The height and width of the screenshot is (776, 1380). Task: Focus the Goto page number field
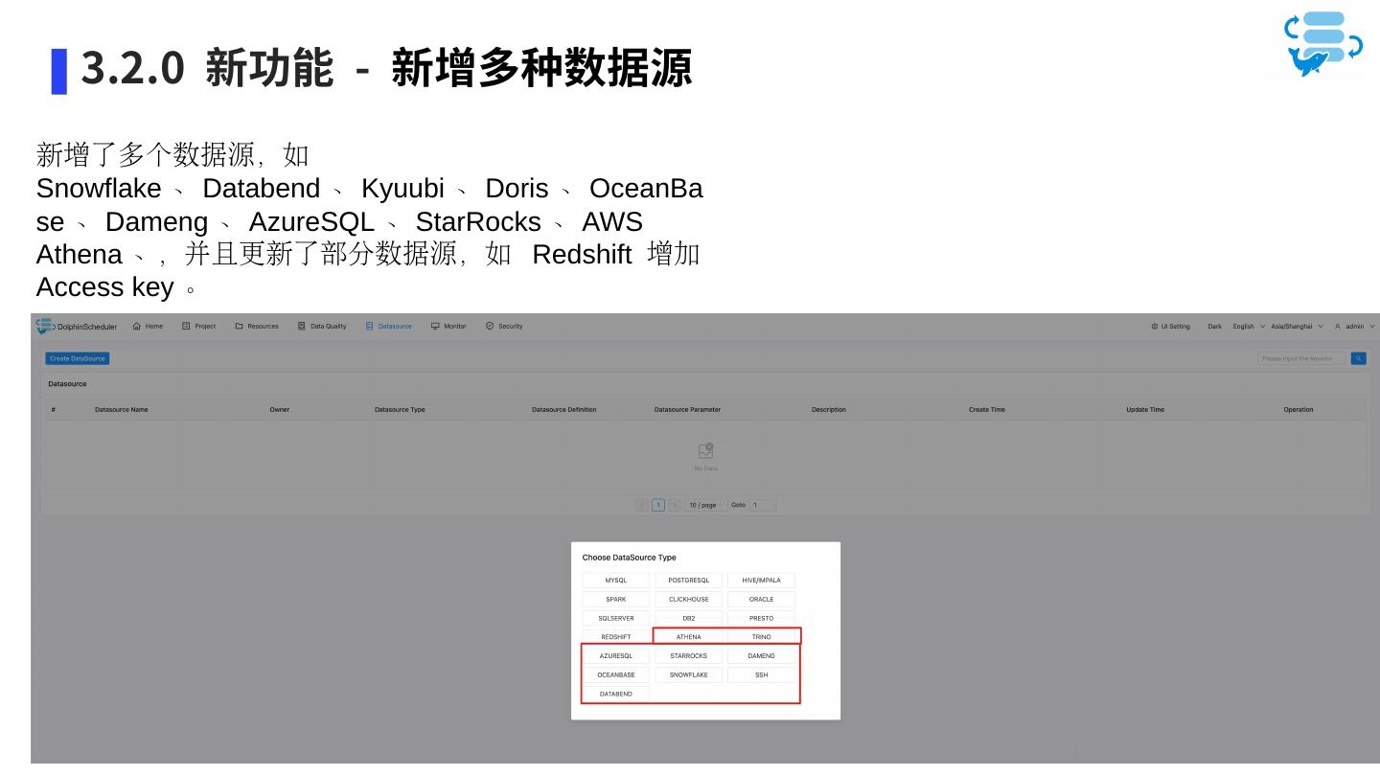pos(763,505)
